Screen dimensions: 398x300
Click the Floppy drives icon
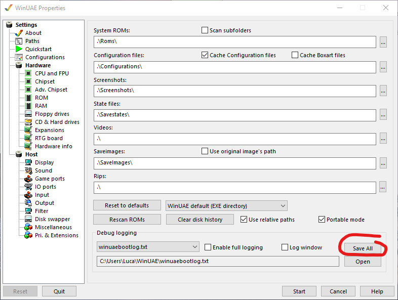[28, 114]
